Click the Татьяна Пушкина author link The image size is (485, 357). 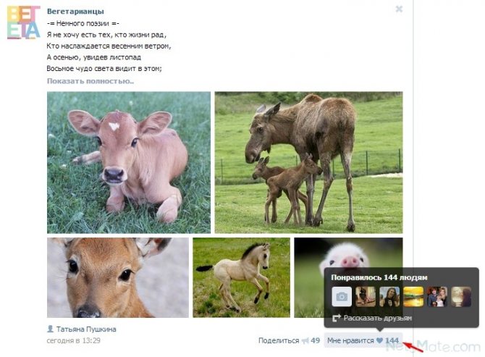(86, 329)
